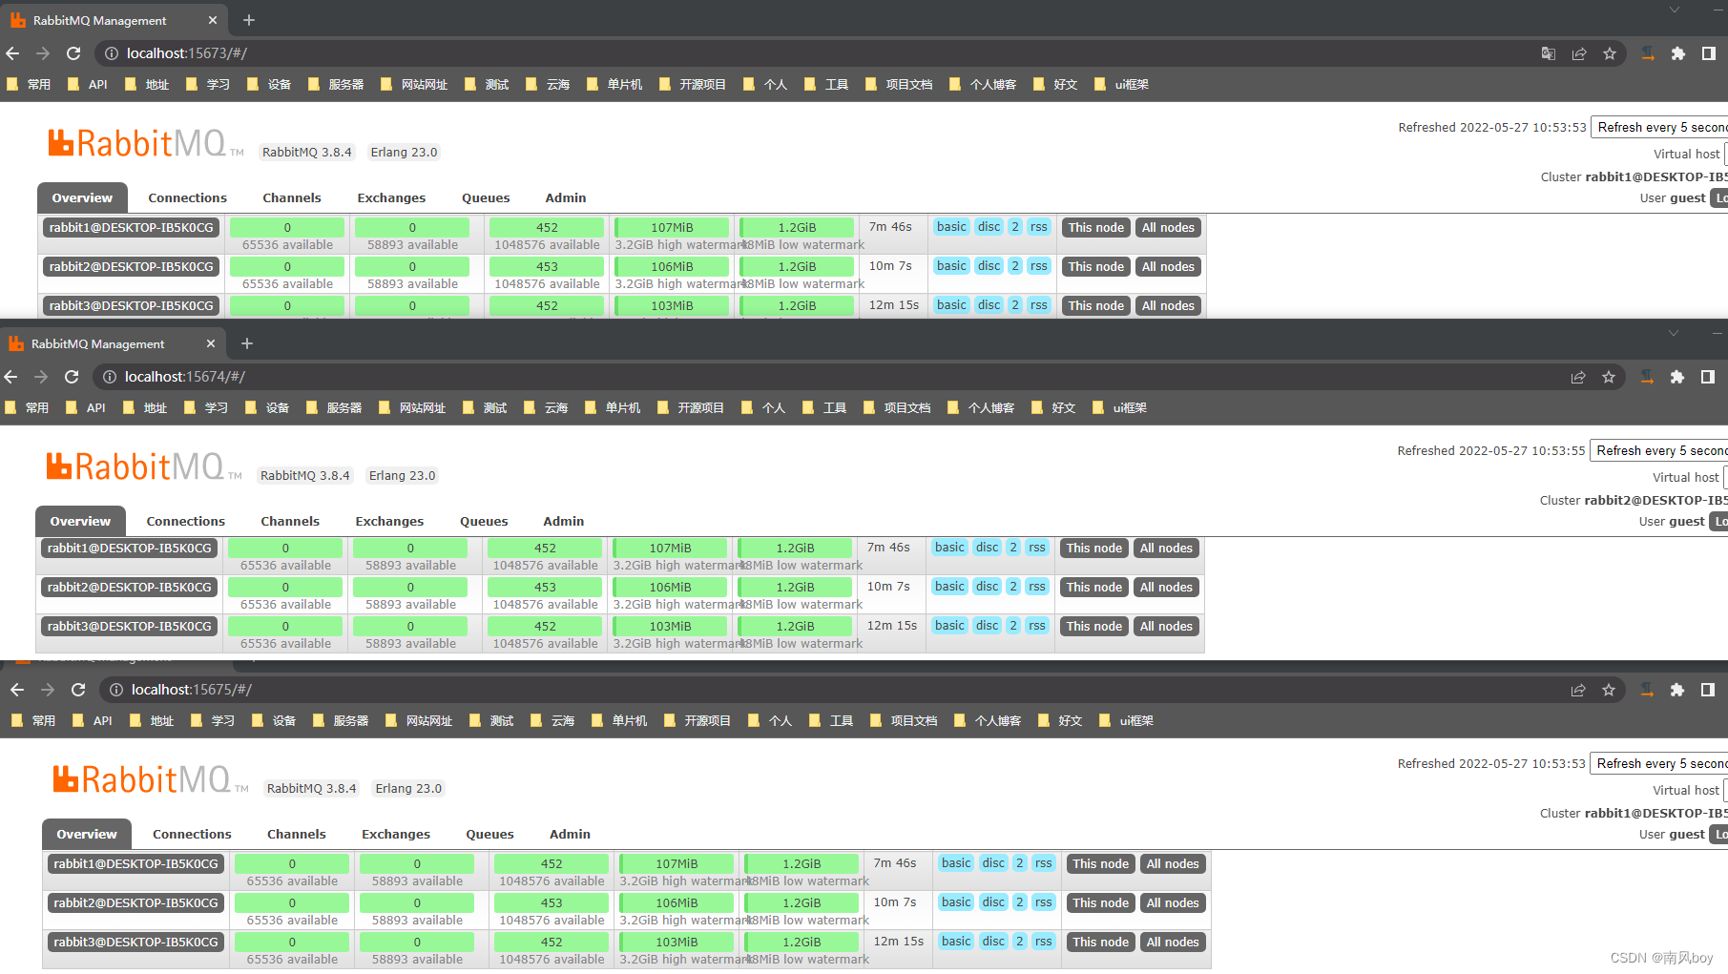Open Exchanges tab in localhost:15674 window
The image size is (1728, 974).
pyautogui.click(x=389, y=522)
